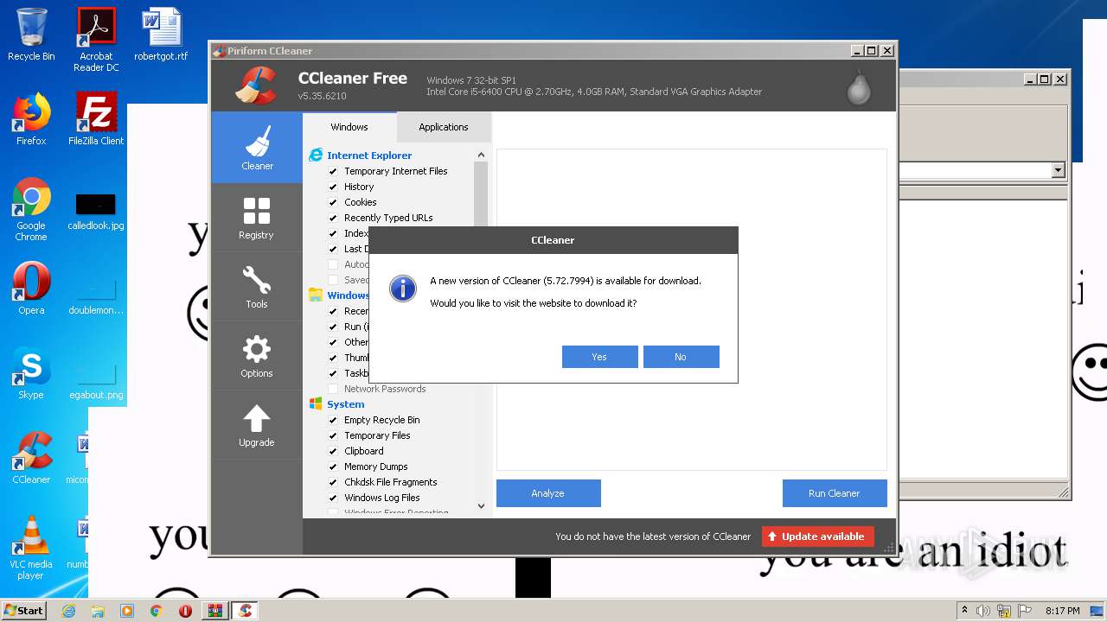Screen dimensions: 1107x622
Task: Open Google Chrome desktop shortcut
Action: [x=31, y=209]
